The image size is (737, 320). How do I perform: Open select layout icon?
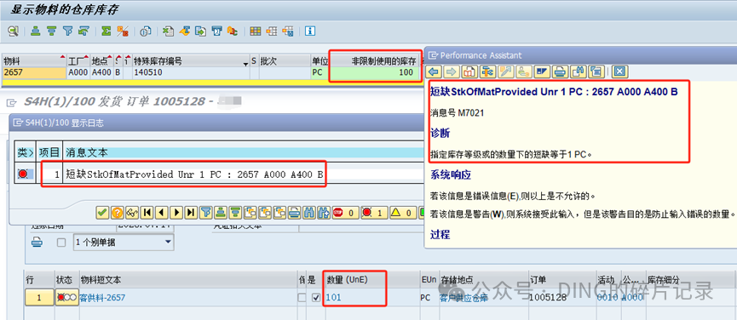point(271,31)
